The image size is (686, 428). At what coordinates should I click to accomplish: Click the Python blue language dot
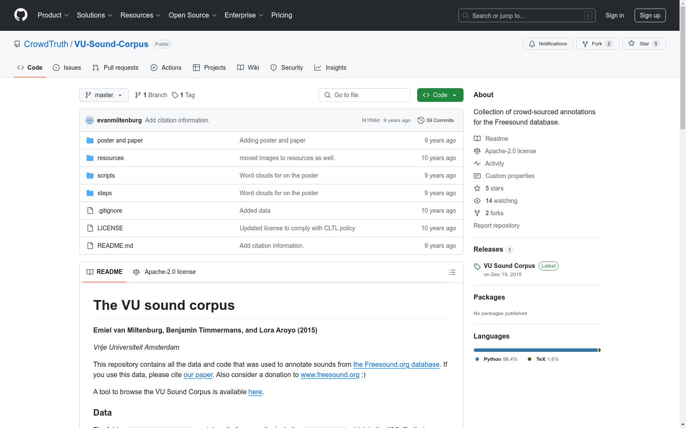pyautogui.click(x=477, y=359)
